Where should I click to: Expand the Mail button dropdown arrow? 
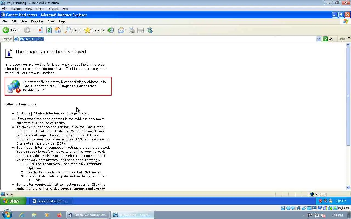[126, 30]
